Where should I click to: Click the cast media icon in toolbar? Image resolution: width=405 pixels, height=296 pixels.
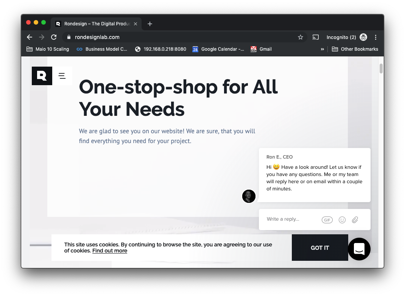[x=315, y=37]
